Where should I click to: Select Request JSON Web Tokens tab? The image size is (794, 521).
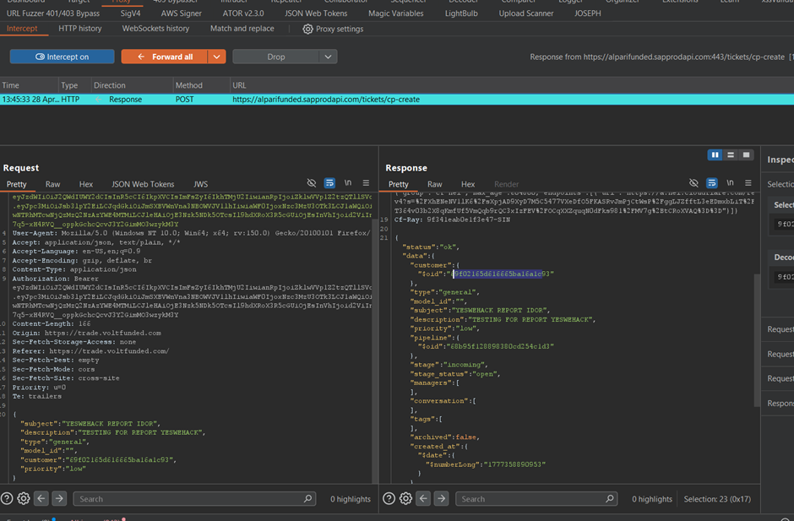click(143, 184)
